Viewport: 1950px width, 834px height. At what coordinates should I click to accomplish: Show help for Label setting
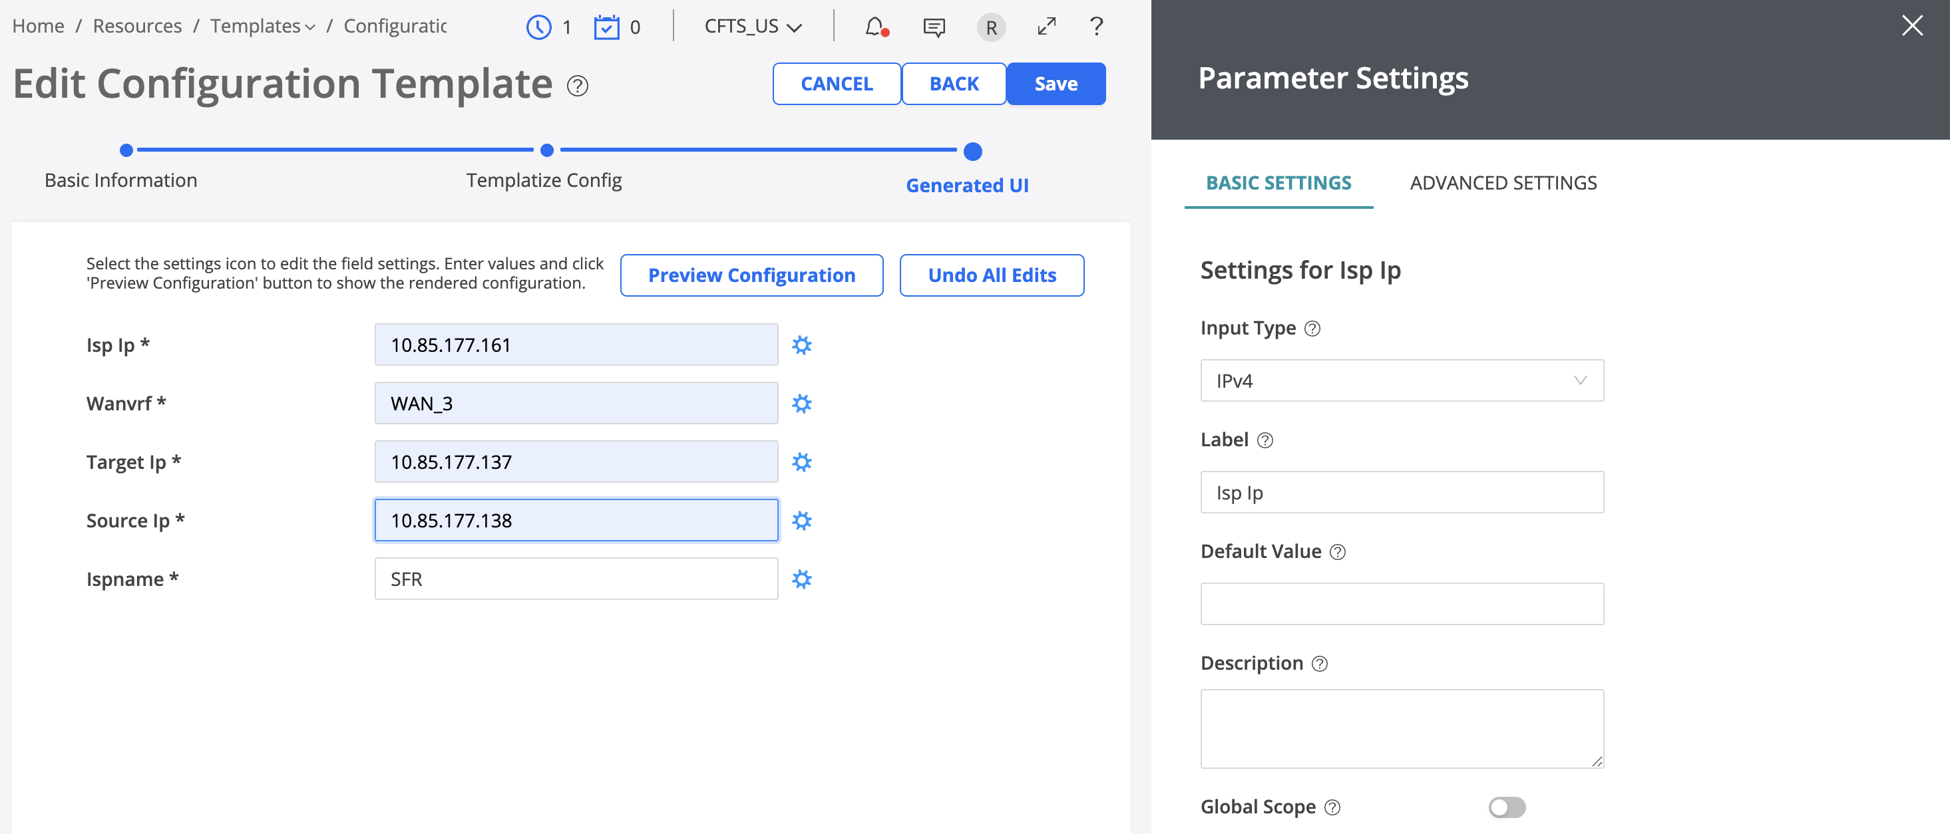[x=1265, y=440]
